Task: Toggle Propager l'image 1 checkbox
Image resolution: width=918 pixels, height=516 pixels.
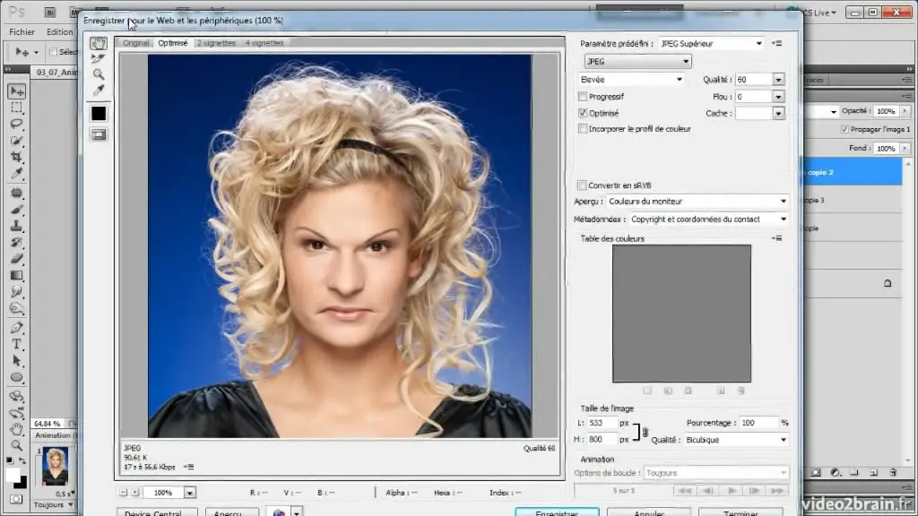Action: pyautogui.click(x=844, y=129)
